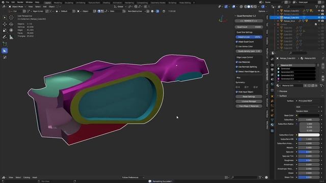Enable Z symmetry option
326x183 pixels.
point(255,87)
